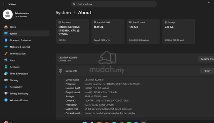Click the About page title
Viewport: 214px width, 123px height.
click(x=85, y=13)
